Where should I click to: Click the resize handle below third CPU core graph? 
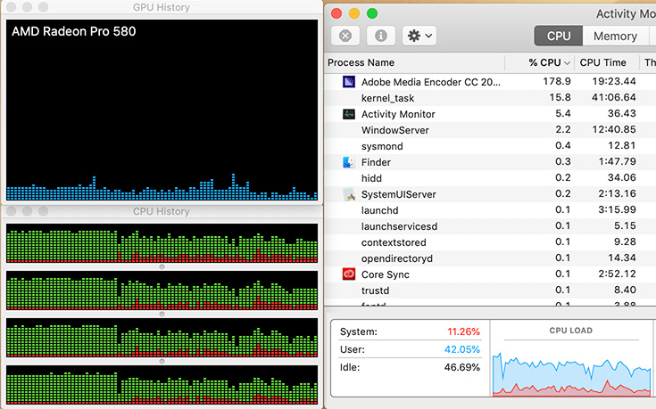point(162,361)
